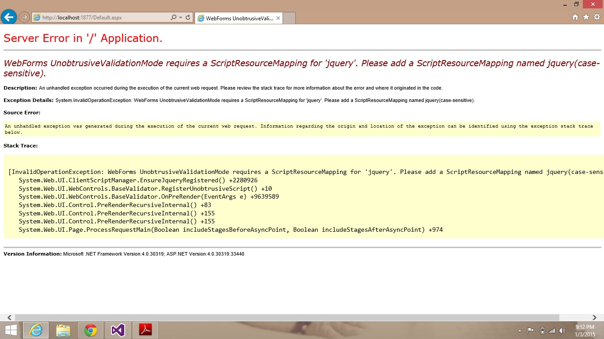The width and height of the screenshot is (604, 339).
Task: Refresh the page with the reload icon
Action: click(x=188, y=18)
